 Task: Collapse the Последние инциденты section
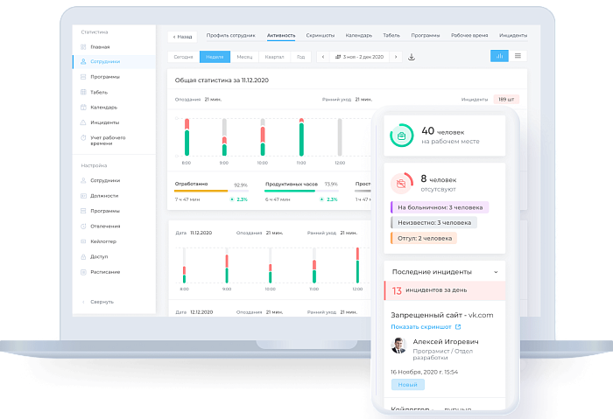coord(495,273)
